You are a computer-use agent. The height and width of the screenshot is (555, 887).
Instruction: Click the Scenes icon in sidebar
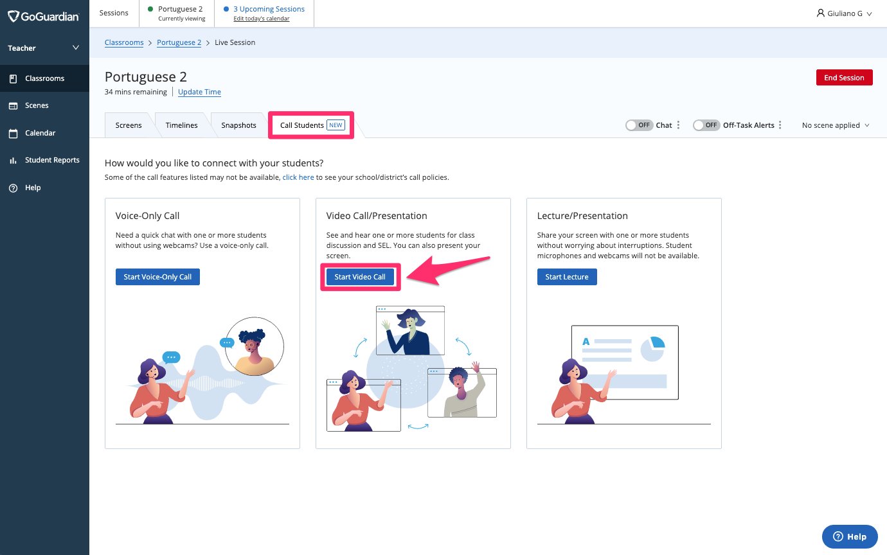[x=13, y=106]
